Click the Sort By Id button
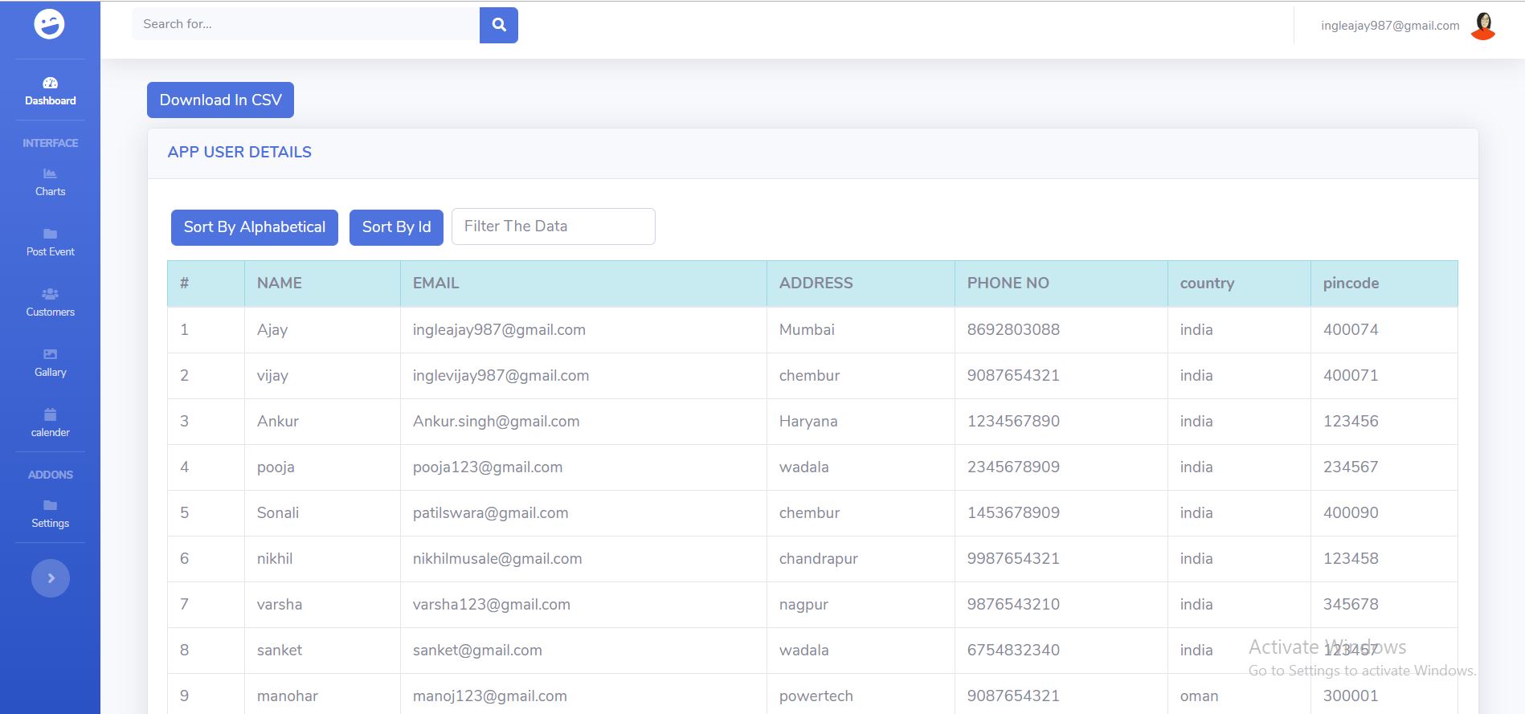1525x714 pixels. click(396, 227)
